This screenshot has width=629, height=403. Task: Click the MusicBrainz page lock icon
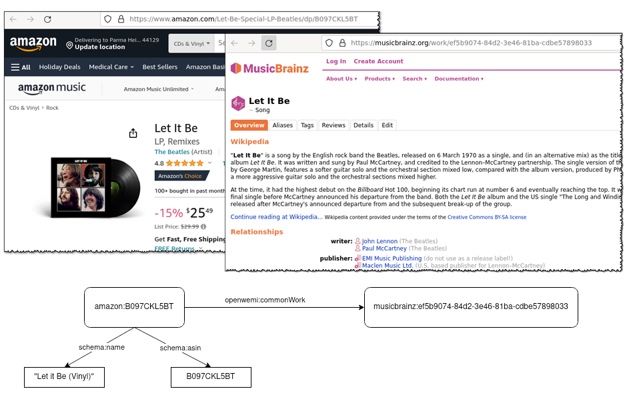tap(342, 43)
